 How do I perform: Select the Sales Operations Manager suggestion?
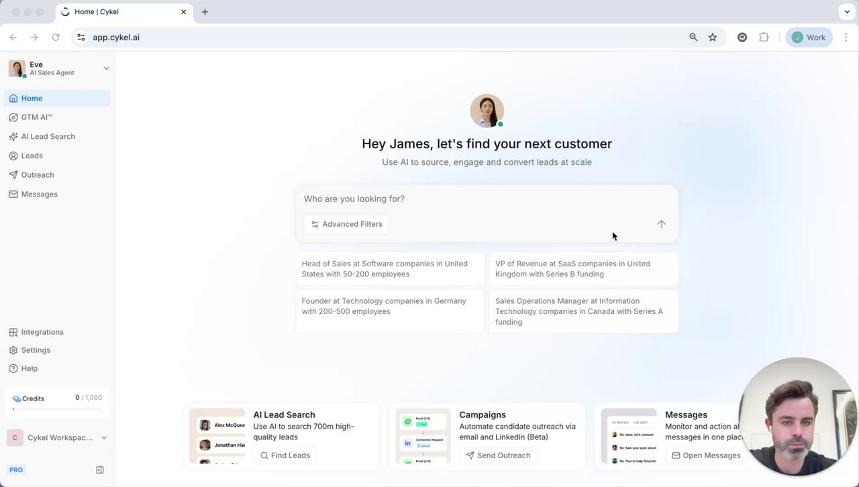pyautogui.click(x=584, y=311)
